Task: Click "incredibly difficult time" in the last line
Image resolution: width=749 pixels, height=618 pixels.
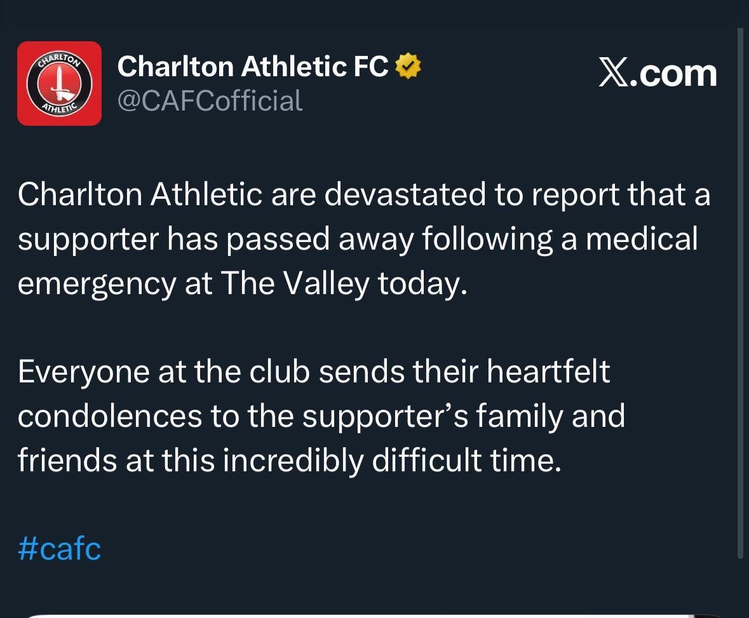Action: point(392,461)
